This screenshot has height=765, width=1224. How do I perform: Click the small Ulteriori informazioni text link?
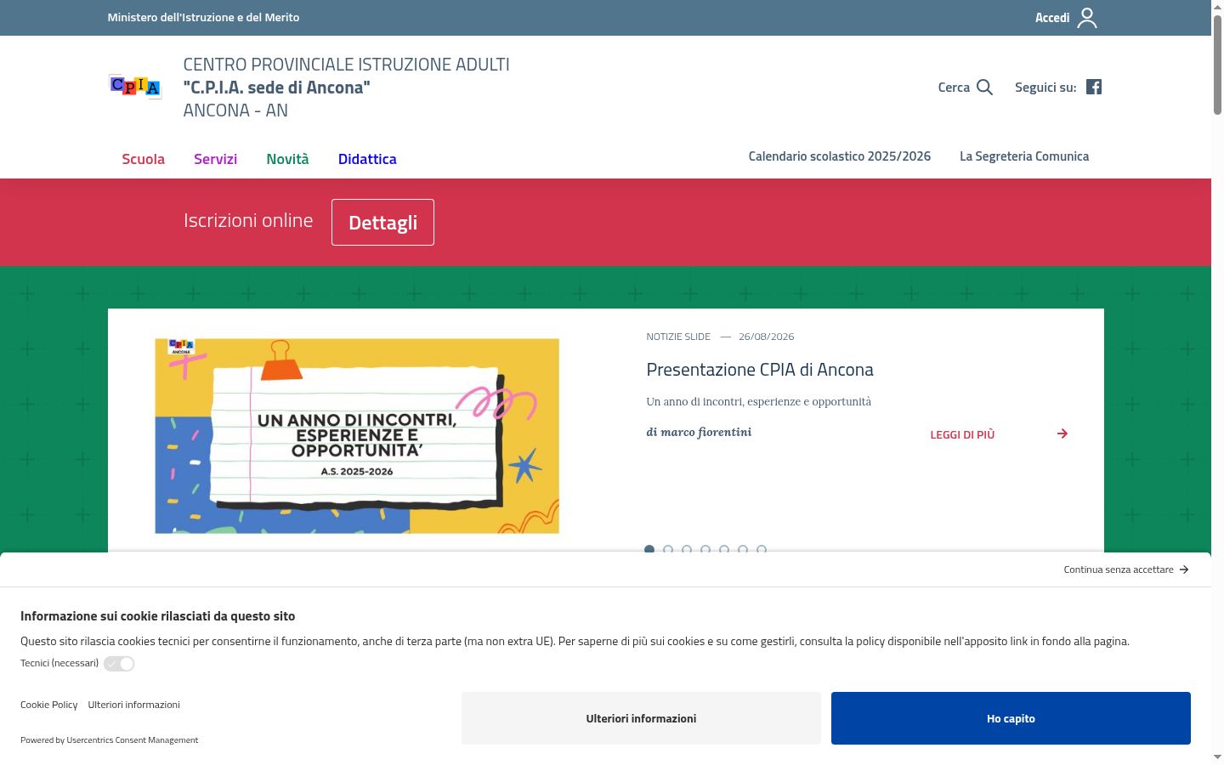[x=133, y=705]
